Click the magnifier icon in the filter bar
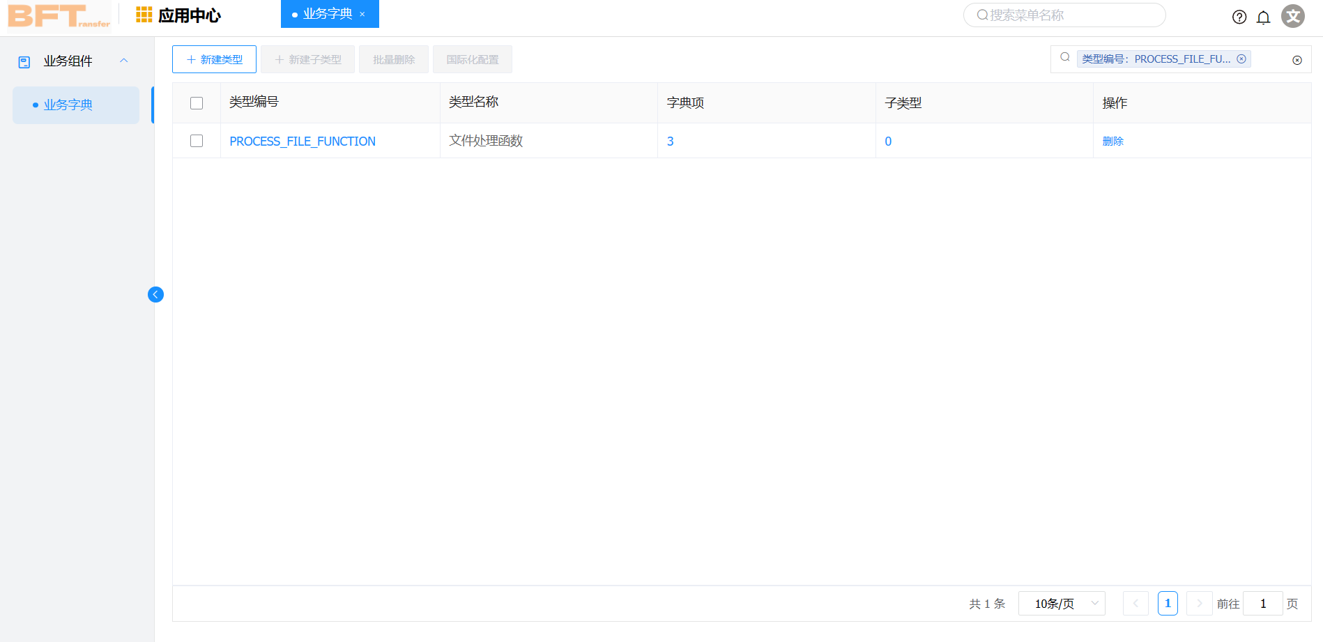Screen dimensions: 1323x642 pyautogui.click(x=1064, y=57)
